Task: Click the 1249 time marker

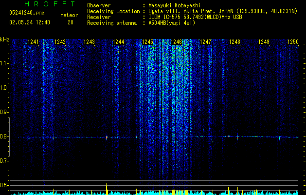Action: coord(264,42)
